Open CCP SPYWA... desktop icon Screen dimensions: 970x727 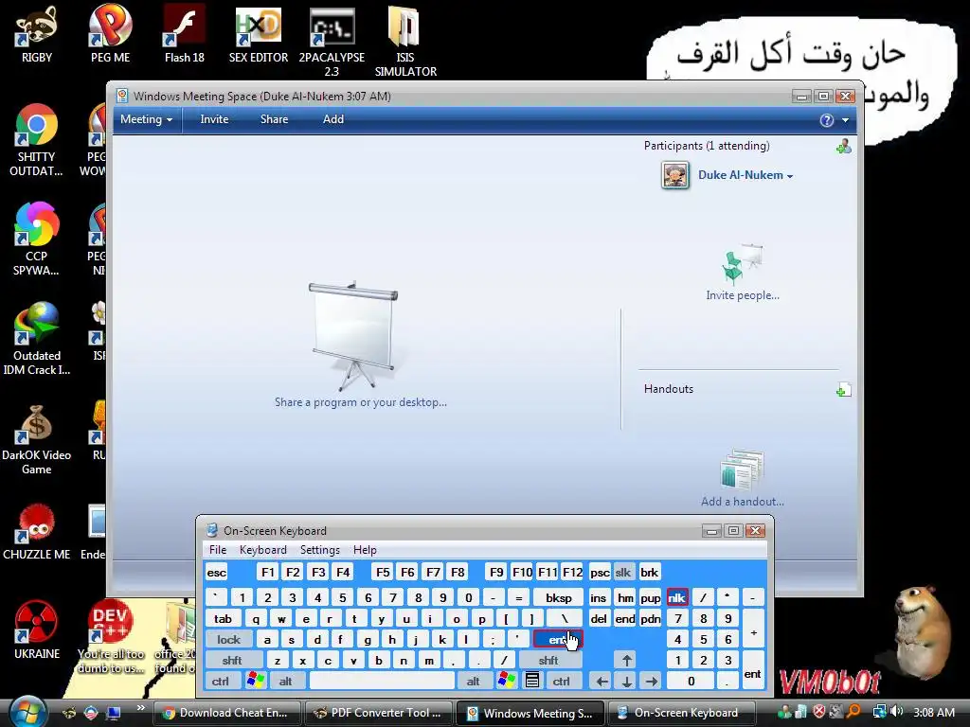point(36,239)
